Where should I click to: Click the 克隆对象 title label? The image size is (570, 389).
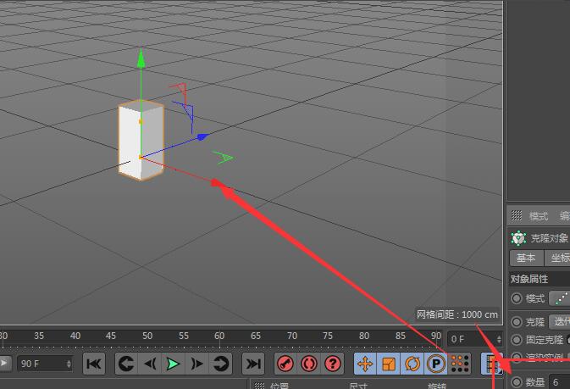point(550,238)
